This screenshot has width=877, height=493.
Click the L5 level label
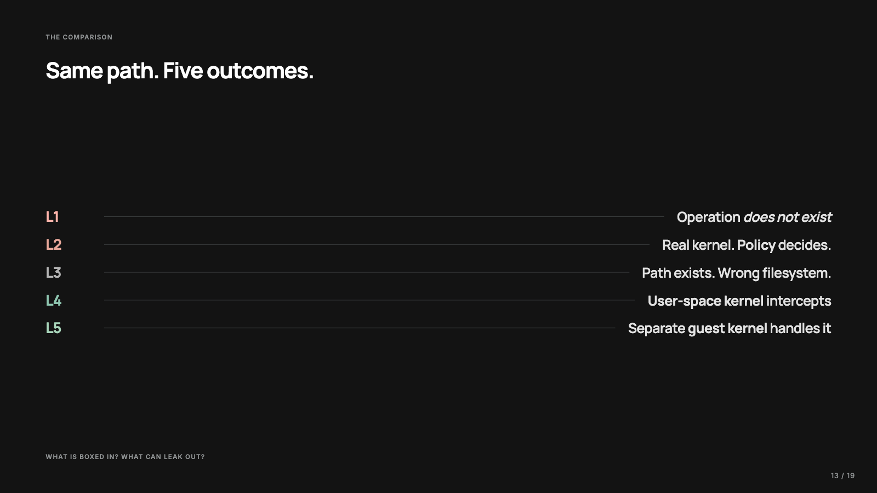[x=54, y=328]
